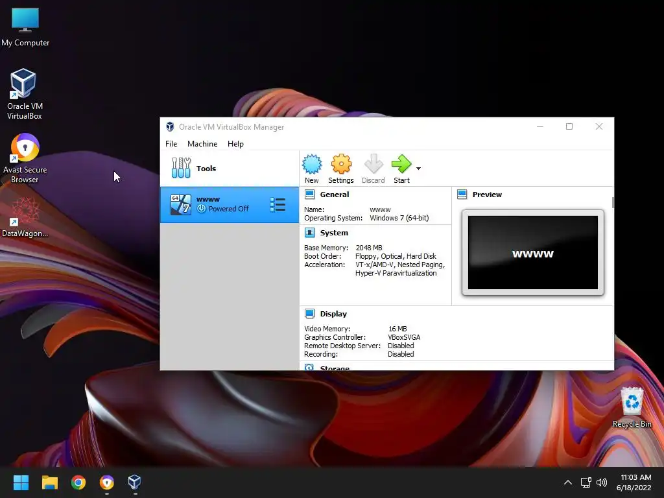Screen dimensions: 664x498
Task: Open the Windows Start menu
Action: [21, 482]
